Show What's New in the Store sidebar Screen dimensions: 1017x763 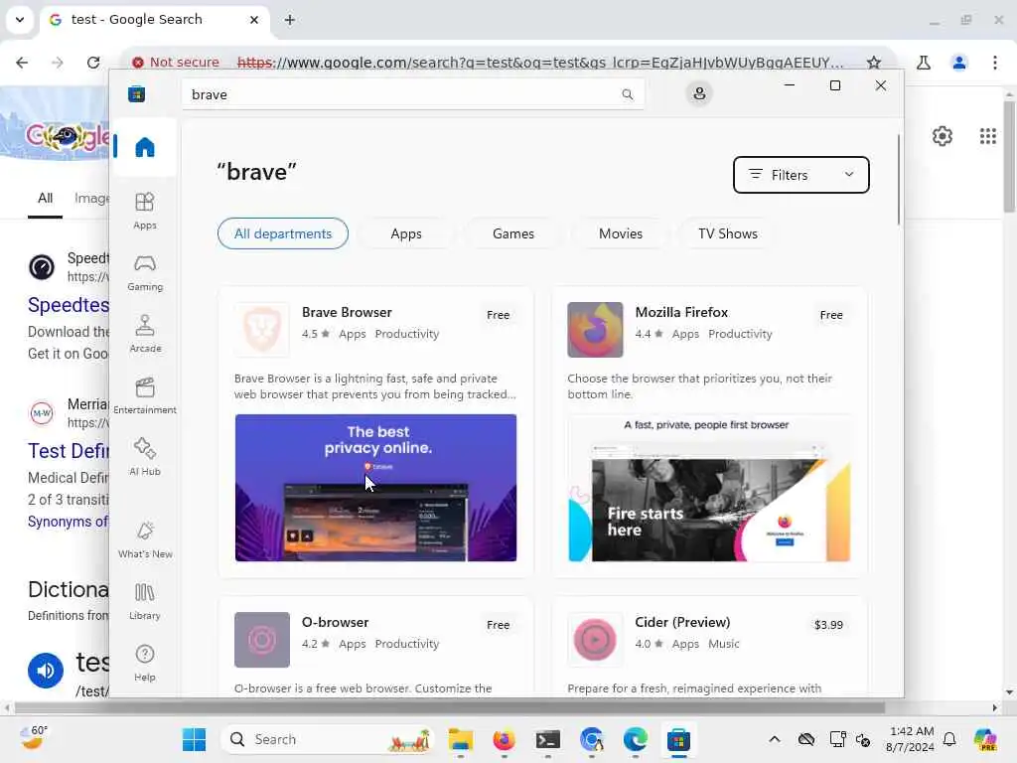pos(145,539)
